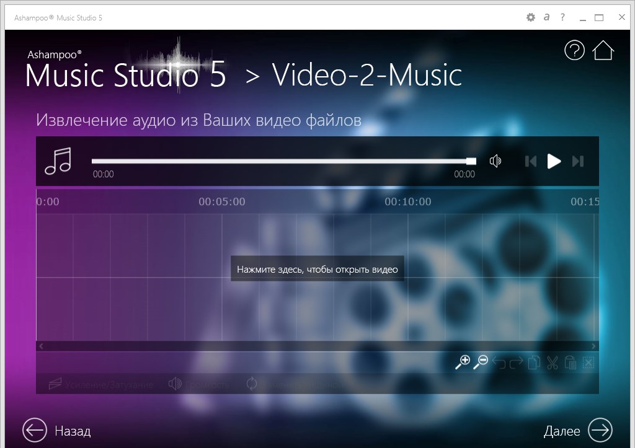This screenshot has height=448, width=635.
Task: Redo the last edit
Action: (x=516, y=363)
